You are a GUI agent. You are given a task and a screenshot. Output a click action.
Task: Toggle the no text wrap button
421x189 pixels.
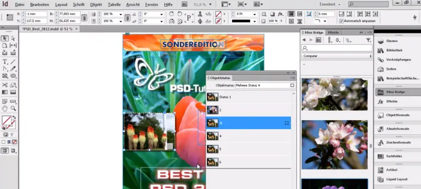coord(292,14)
